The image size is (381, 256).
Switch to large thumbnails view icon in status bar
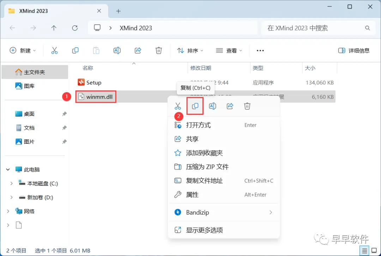pos(374,250)
